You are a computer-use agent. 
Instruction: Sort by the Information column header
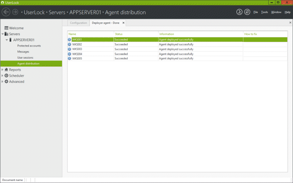click(x=167, y=34)
